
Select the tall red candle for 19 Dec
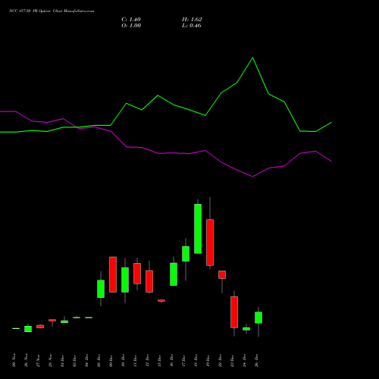click(210, 243)
